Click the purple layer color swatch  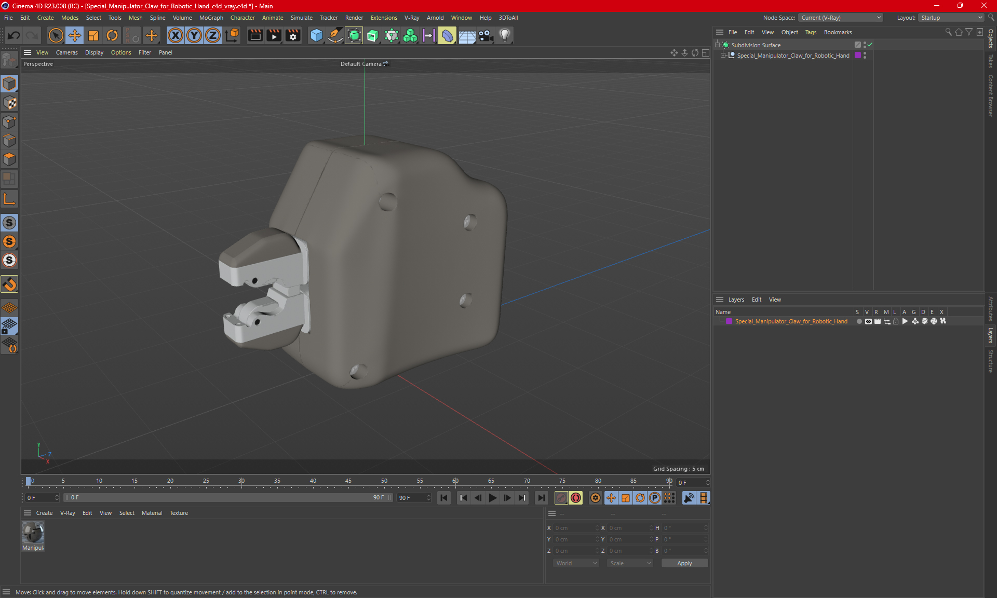point(729,321)
